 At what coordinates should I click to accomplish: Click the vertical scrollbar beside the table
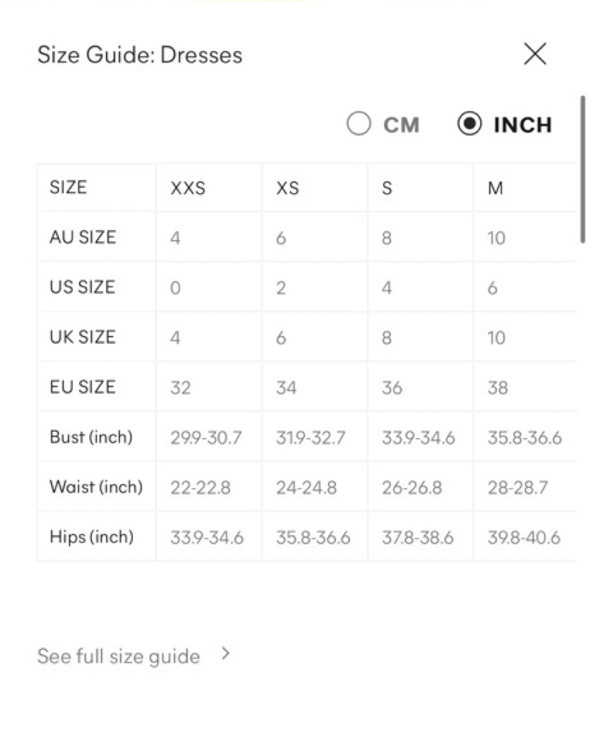click(x=583, y=169)
